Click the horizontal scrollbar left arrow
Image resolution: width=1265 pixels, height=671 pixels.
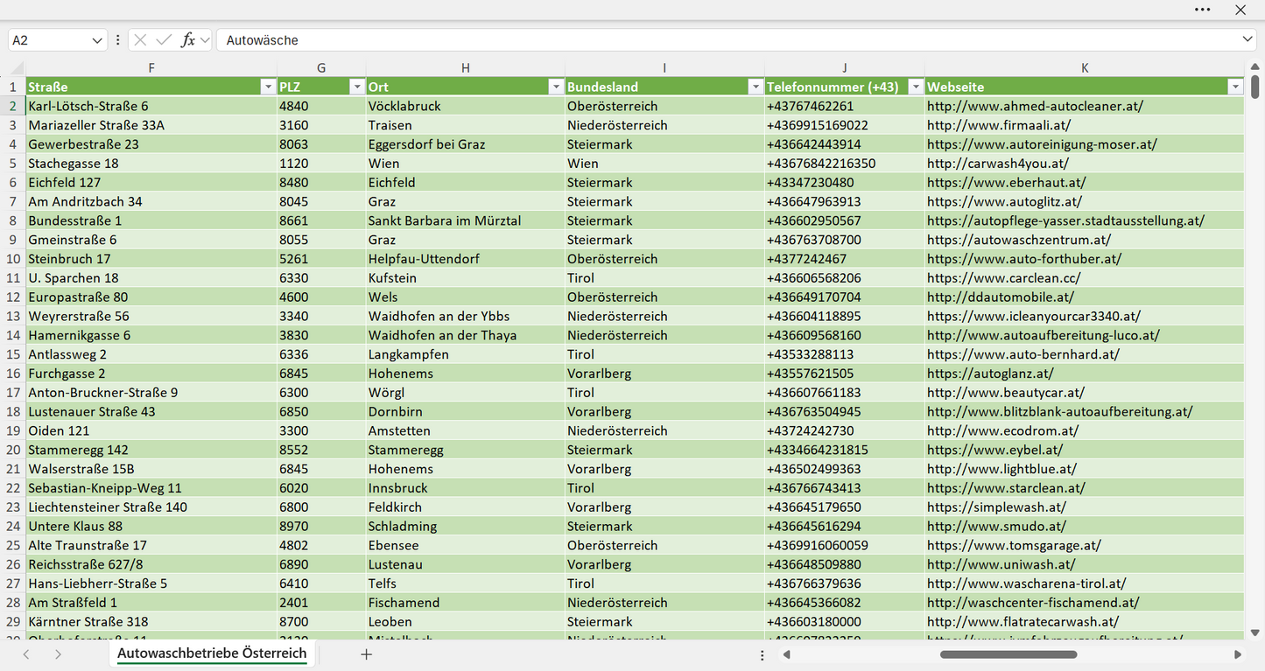tap(787, 654)
